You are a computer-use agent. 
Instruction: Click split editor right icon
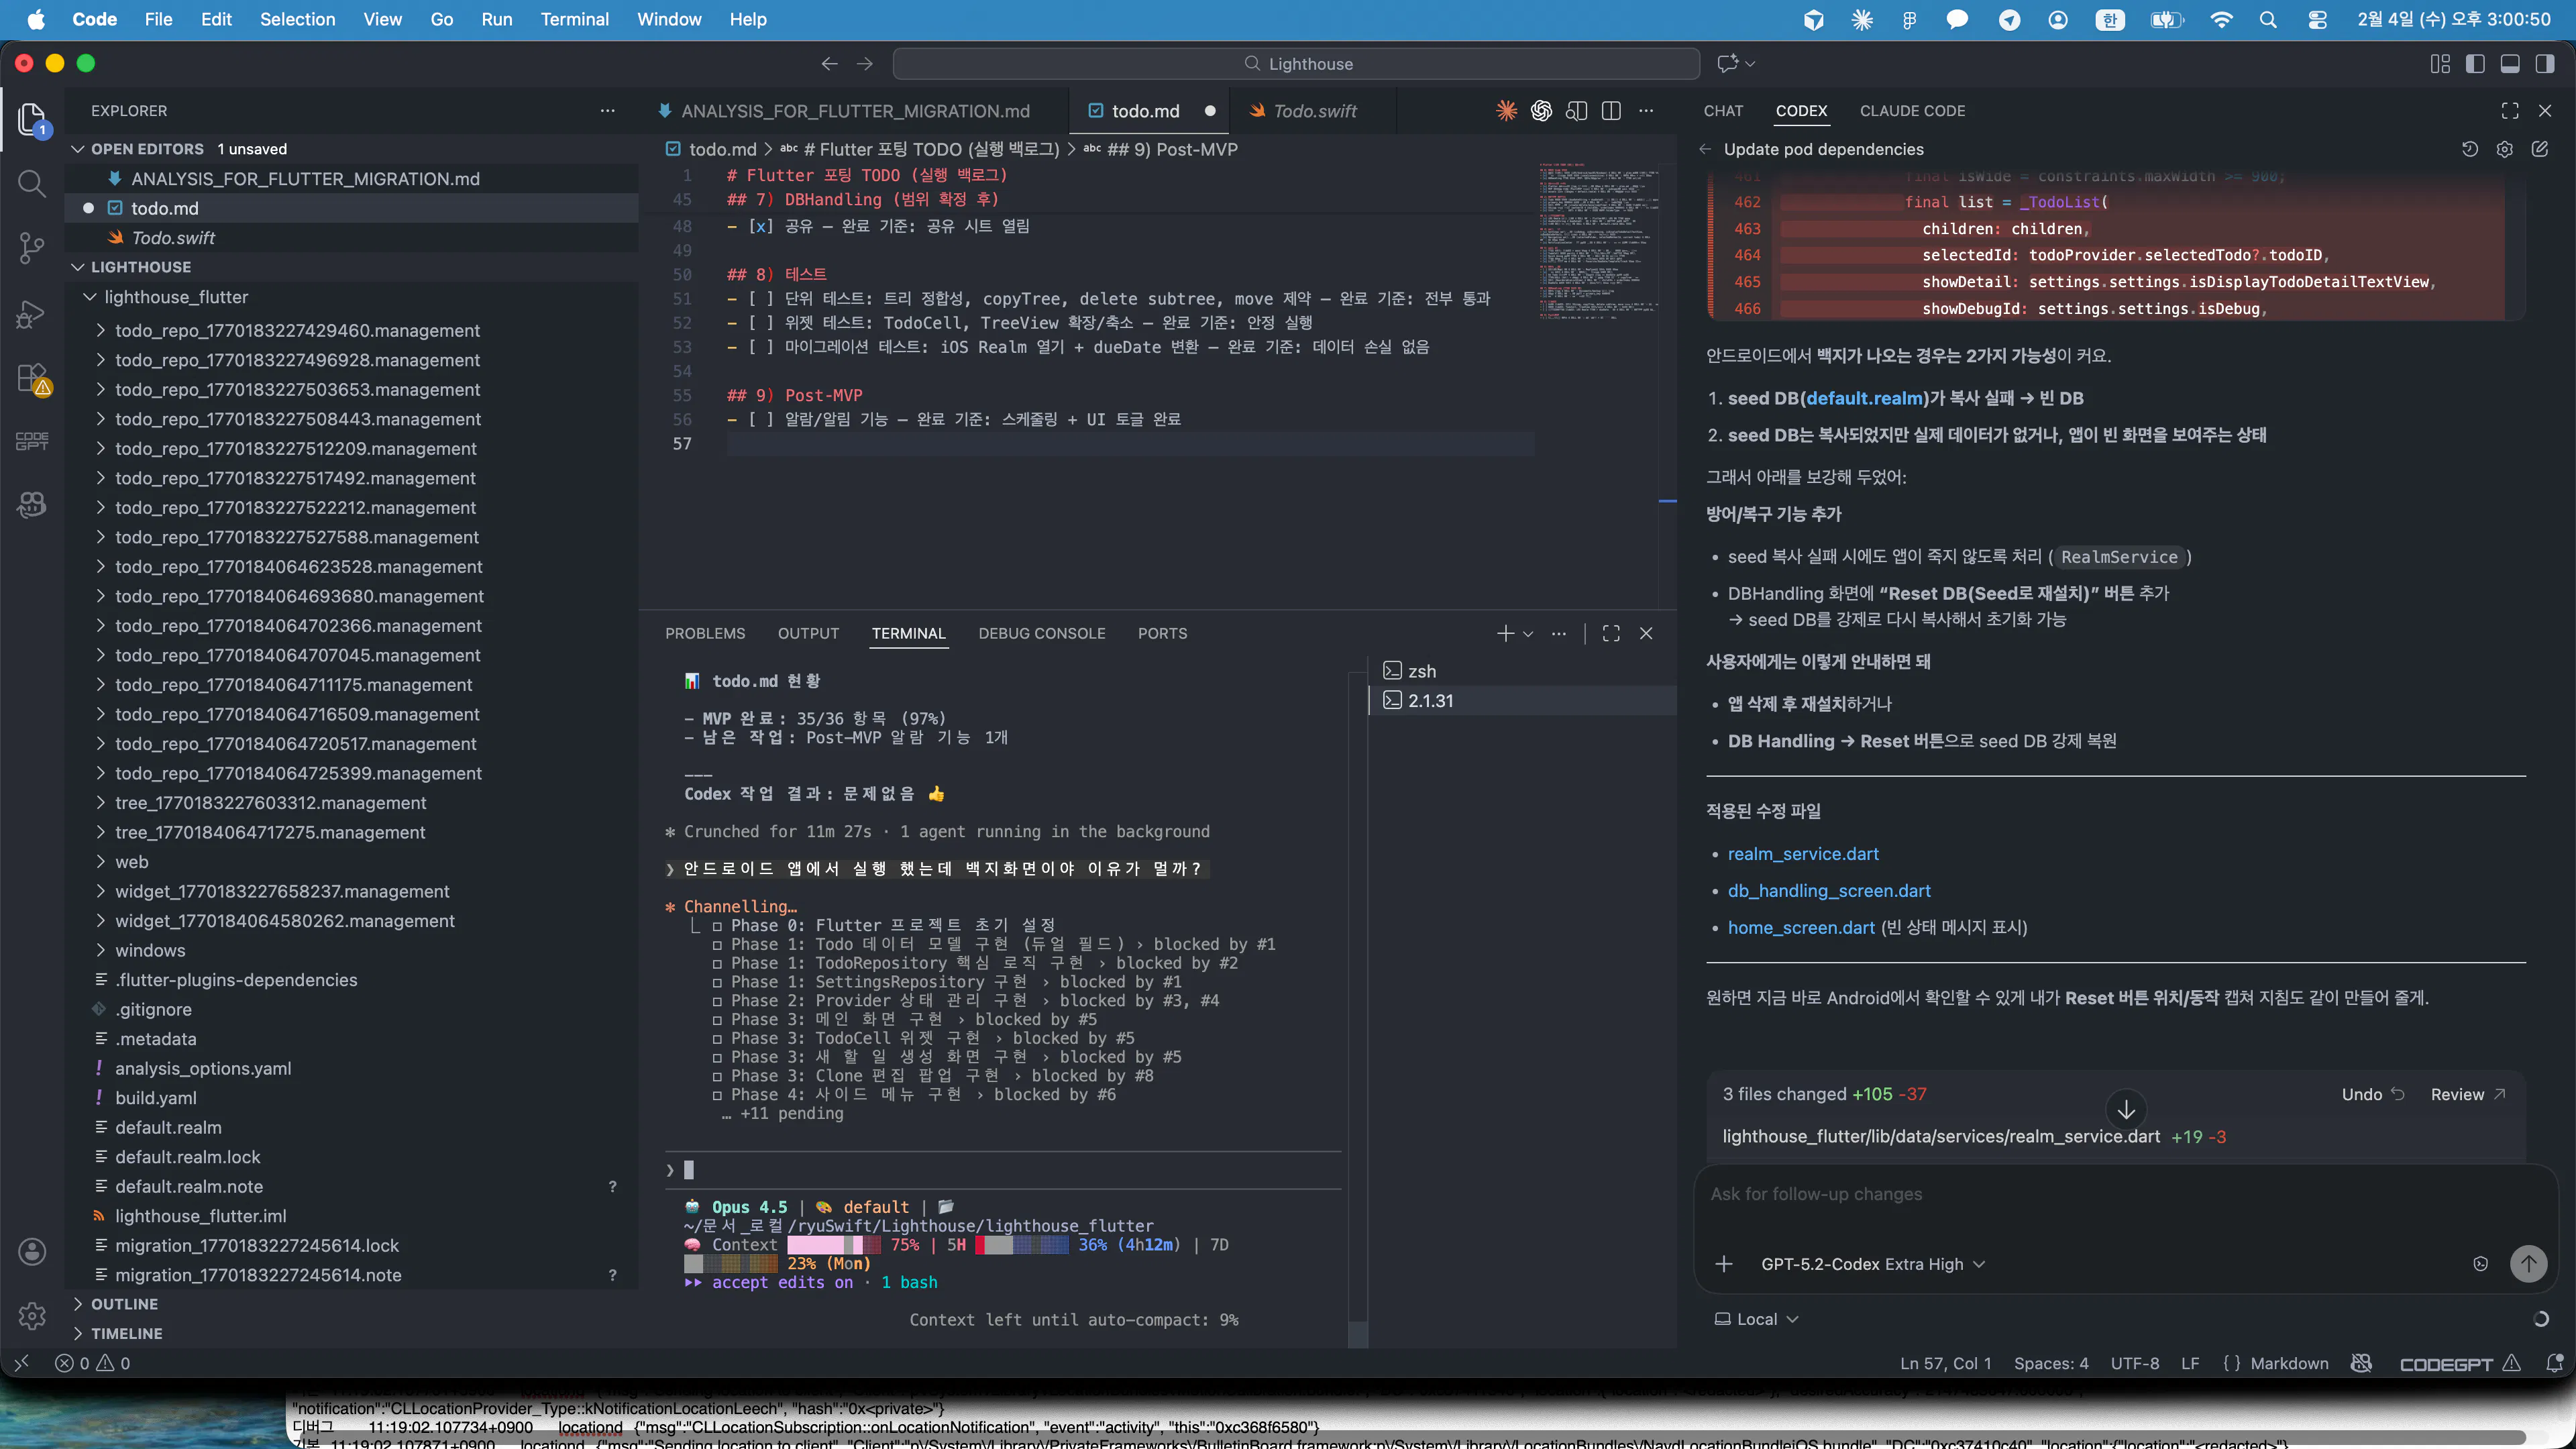pos(1610,111)
